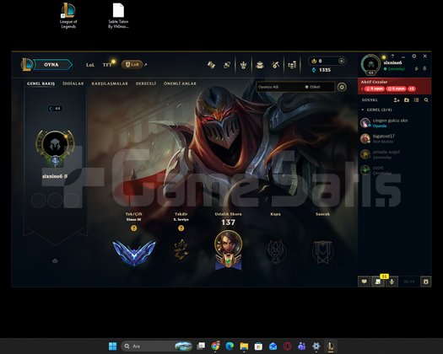The width and height of the screenshot is (443, 354).
Task: Click the new folder icon in Sosyal
Action: [x=407, y=100]
